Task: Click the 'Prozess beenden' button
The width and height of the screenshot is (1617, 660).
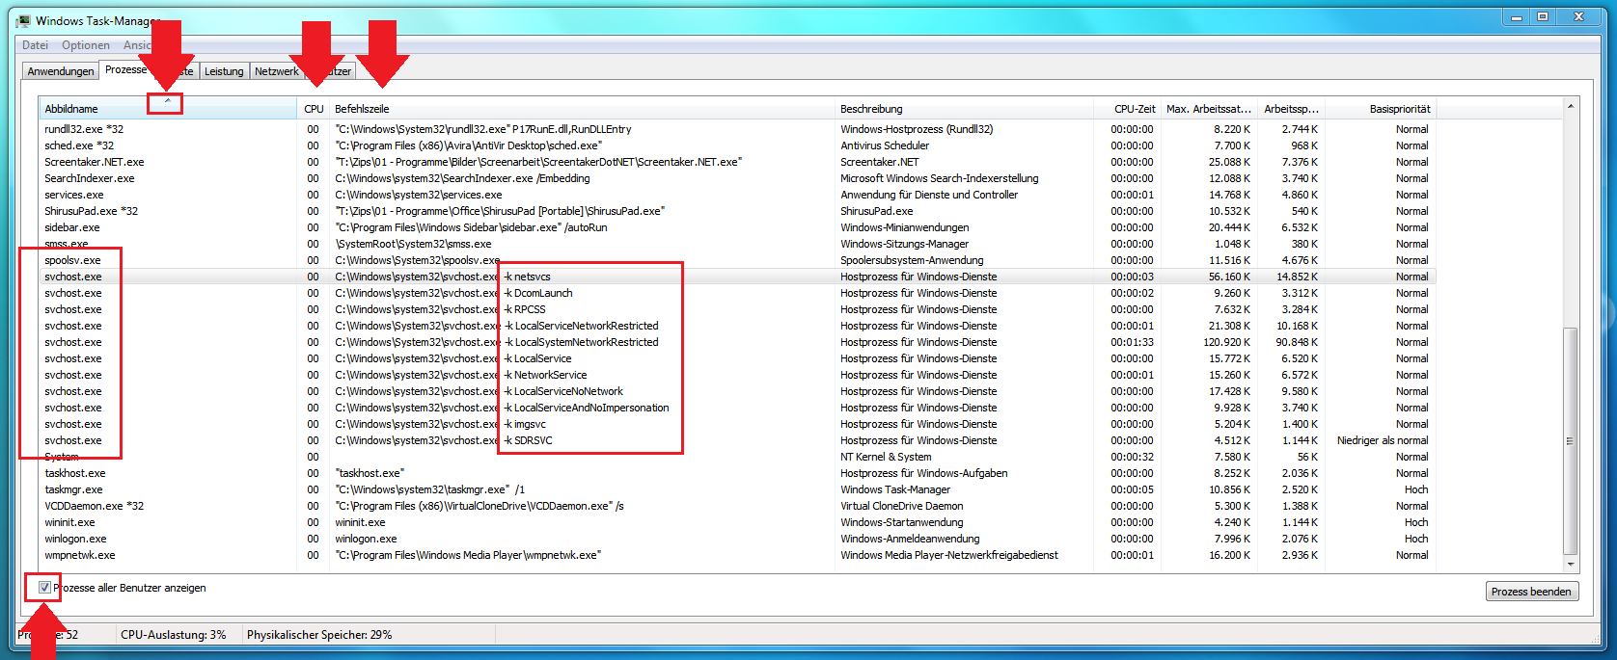Action: (1532, 592)
